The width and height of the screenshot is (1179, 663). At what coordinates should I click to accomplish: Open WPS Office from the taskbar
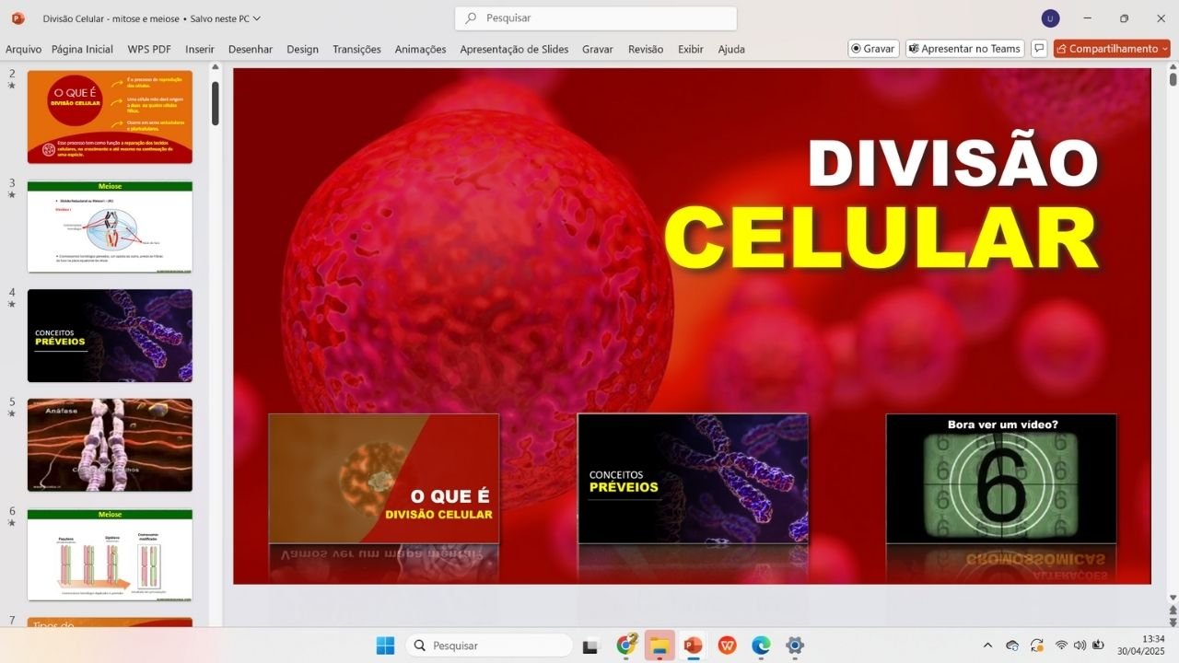[x=727, y=646]
